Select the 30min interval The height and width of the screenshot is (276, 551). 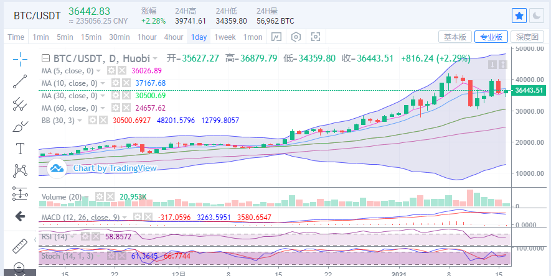pyautogui.click(x=119, y=37)
